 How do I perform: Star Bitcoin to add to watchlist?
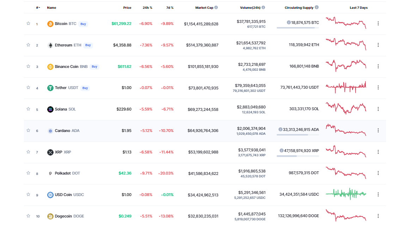tap(28, 23)
